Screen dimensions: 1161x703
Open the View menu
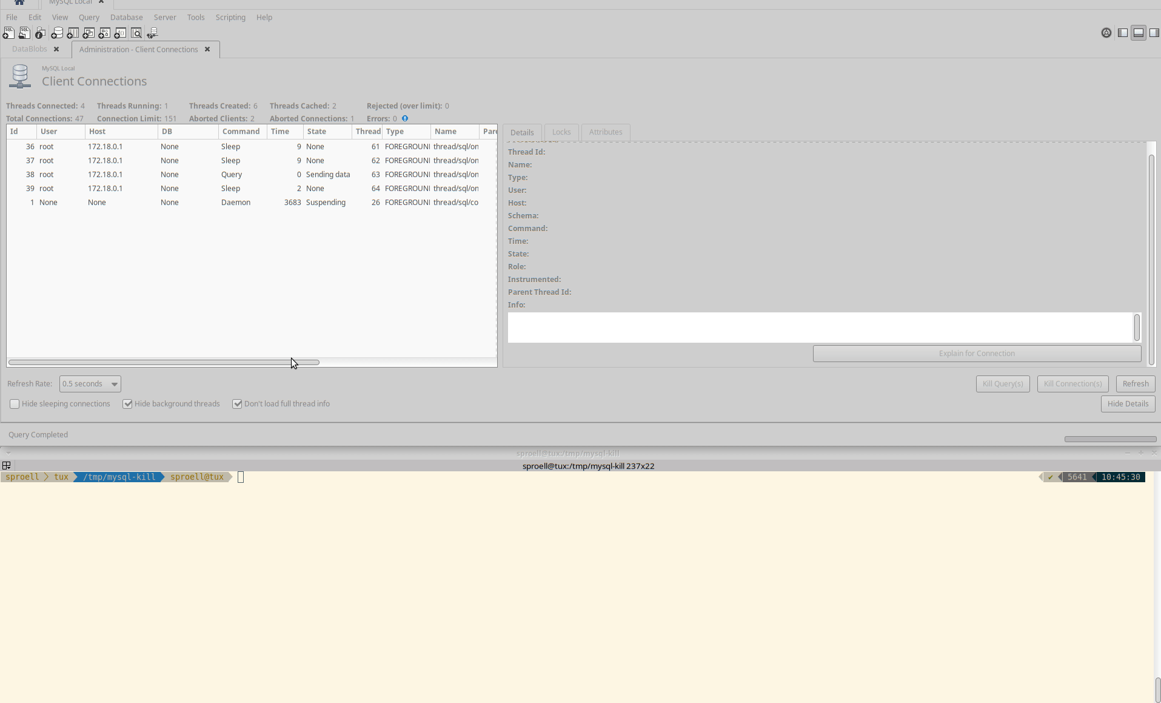tap(59, 17)
